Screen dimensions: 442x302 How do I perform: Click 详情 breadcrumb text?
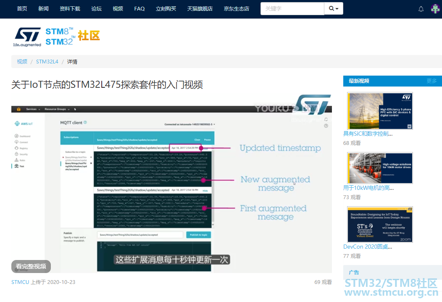(x=72, y=62)
